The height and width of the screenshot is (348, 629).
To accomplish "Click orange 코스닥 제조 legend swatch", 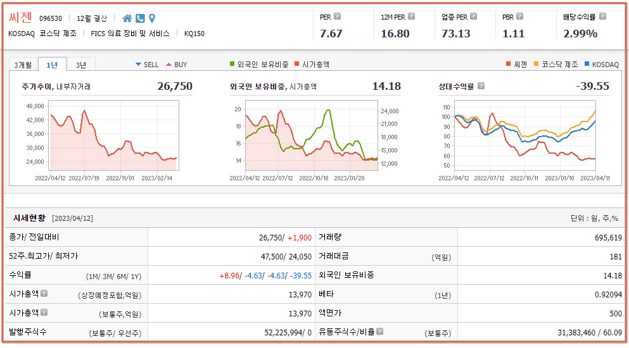I will click(x=536, y=64).
